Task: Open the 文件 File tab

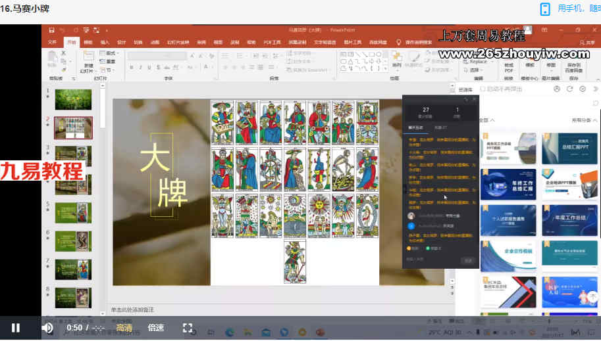Action: pos(53,42)
